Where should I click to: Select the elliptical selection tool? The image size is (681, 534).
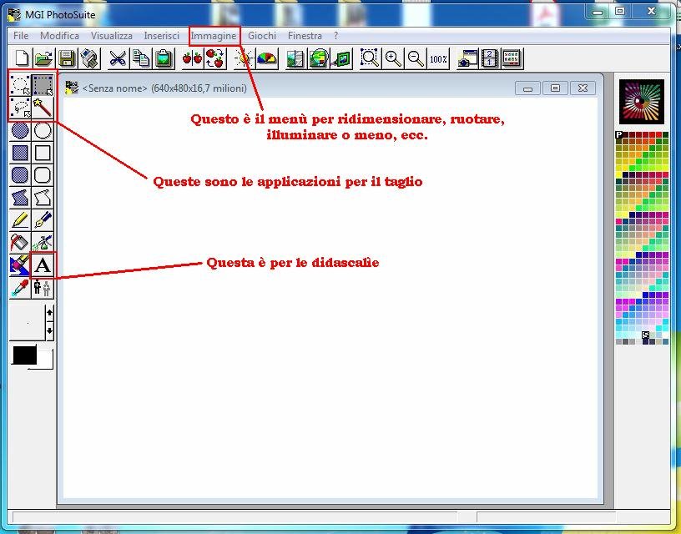pos(20,85)
